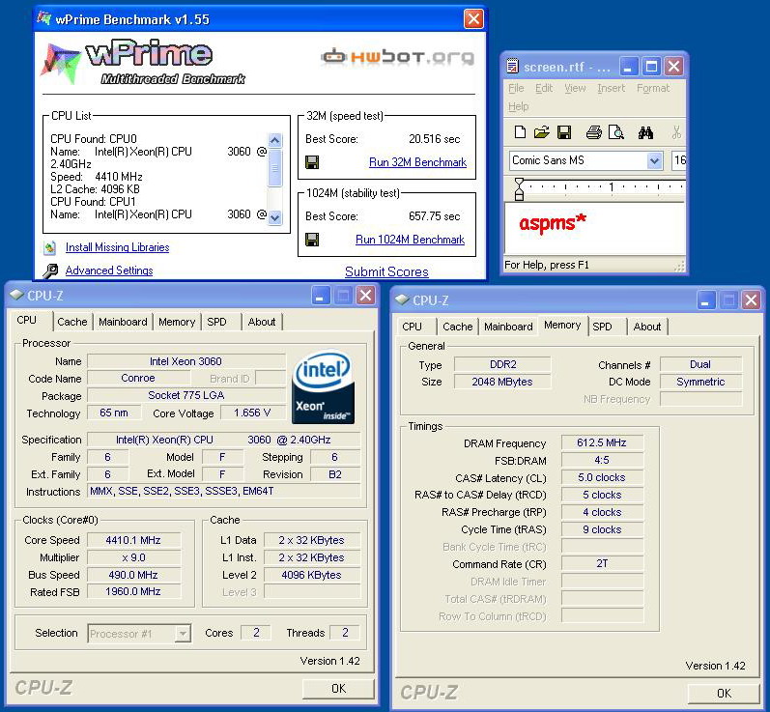Click the save icon under 1024M stability test
This screenshot has width=770, height=712.
point(312,240)
